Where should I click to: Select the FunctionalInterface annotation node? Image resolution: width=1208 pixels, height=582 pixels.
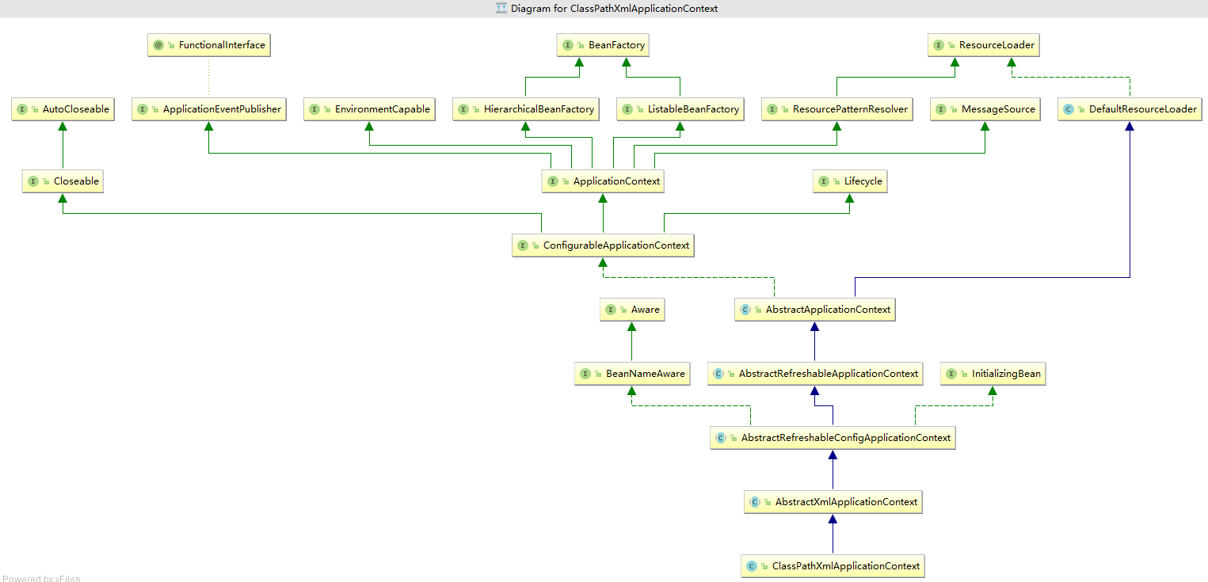pyautogui.click(x=209, y=45)
